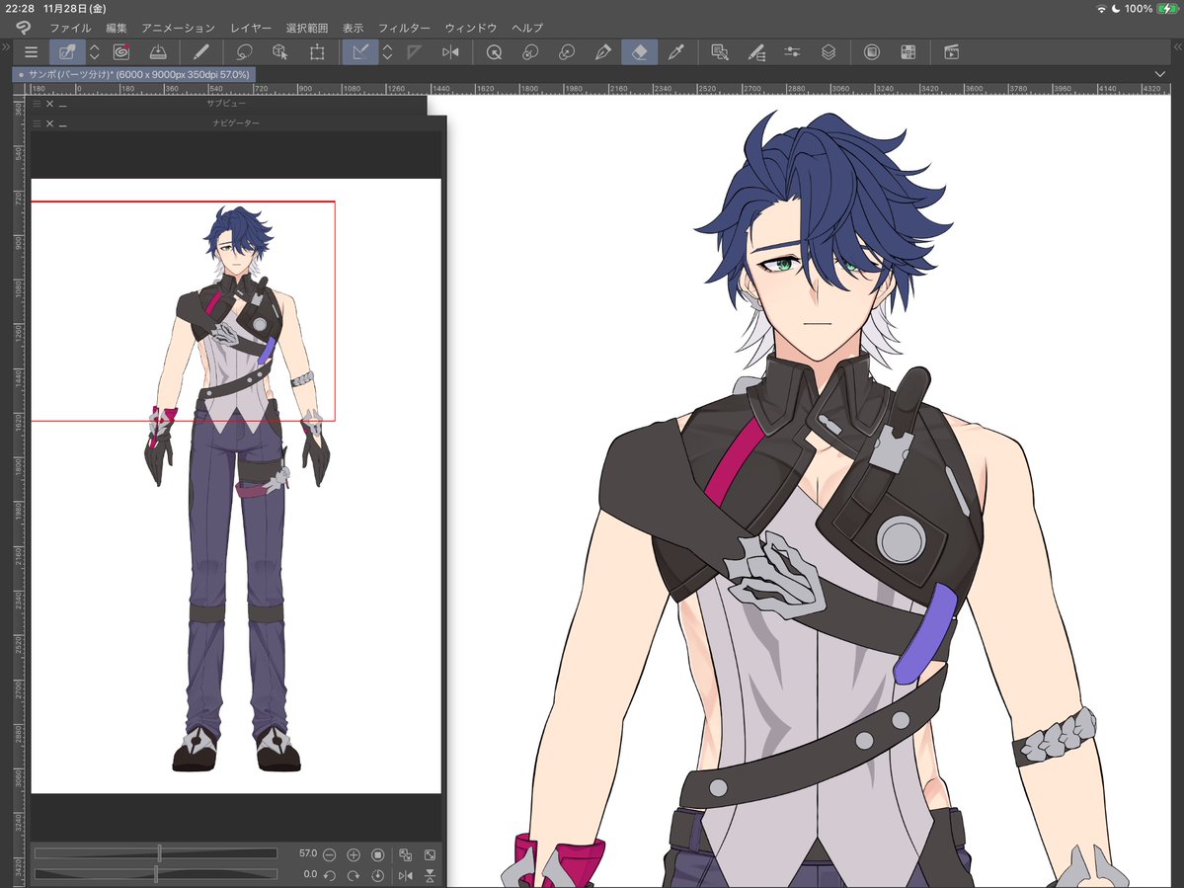Screen dimensions: 1184x888
Task: Open the 選択範囲 menu
Action: (x=306, y=28)
